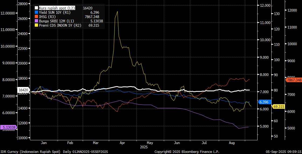Click the purple 5.13038 SRBI value tag
This screenshot has width=302, height=154.
tap(9, 127)
